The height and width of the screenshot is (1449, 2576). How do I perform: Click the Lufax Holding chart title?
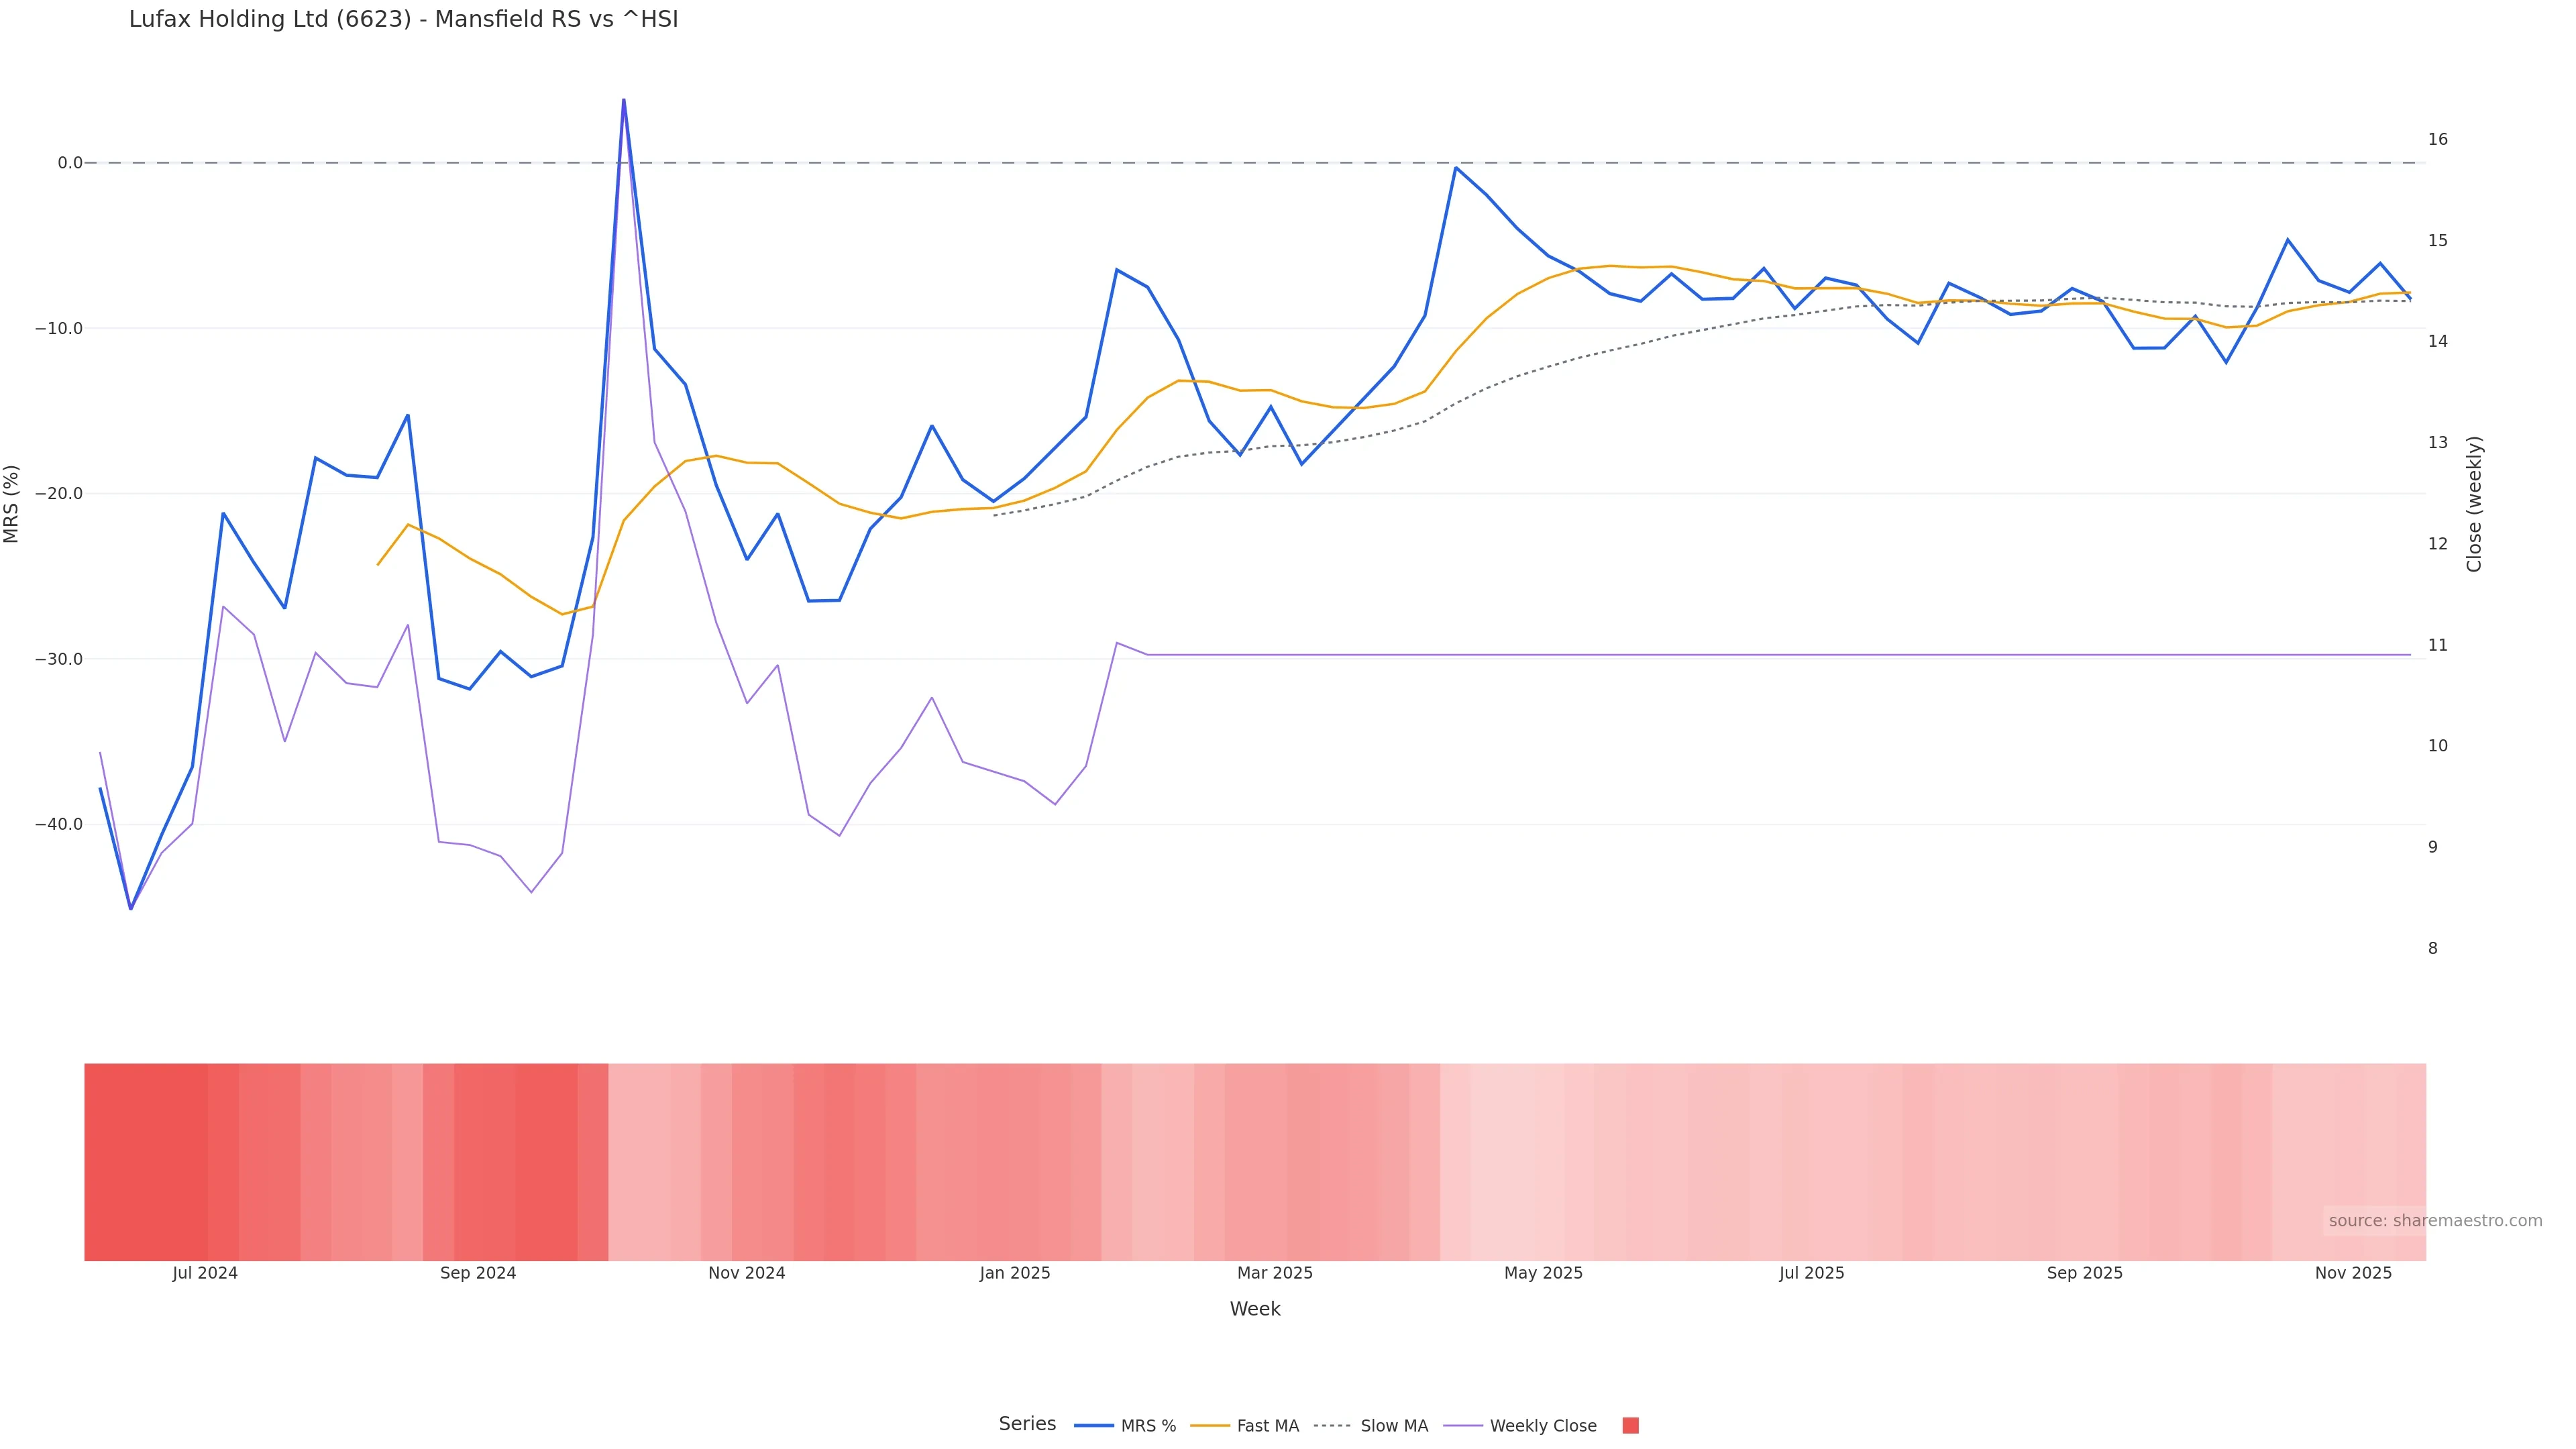click(x=403, y=20)
